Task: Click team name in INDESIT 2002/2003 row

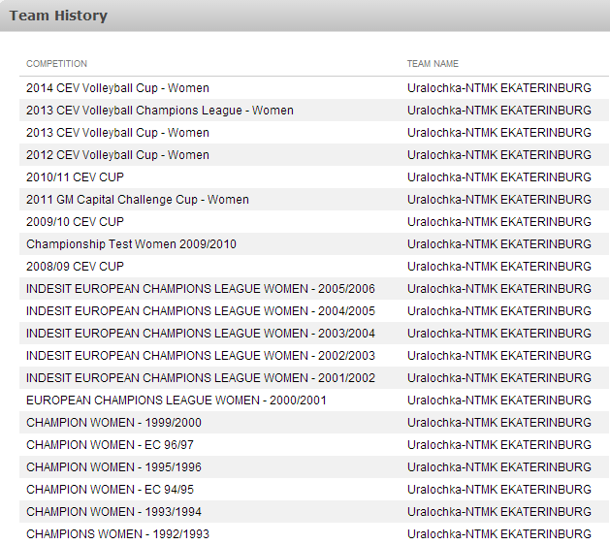Action: 499,356
